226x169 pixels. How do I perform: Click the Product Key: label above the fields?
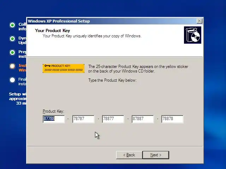tap(53, 111)
